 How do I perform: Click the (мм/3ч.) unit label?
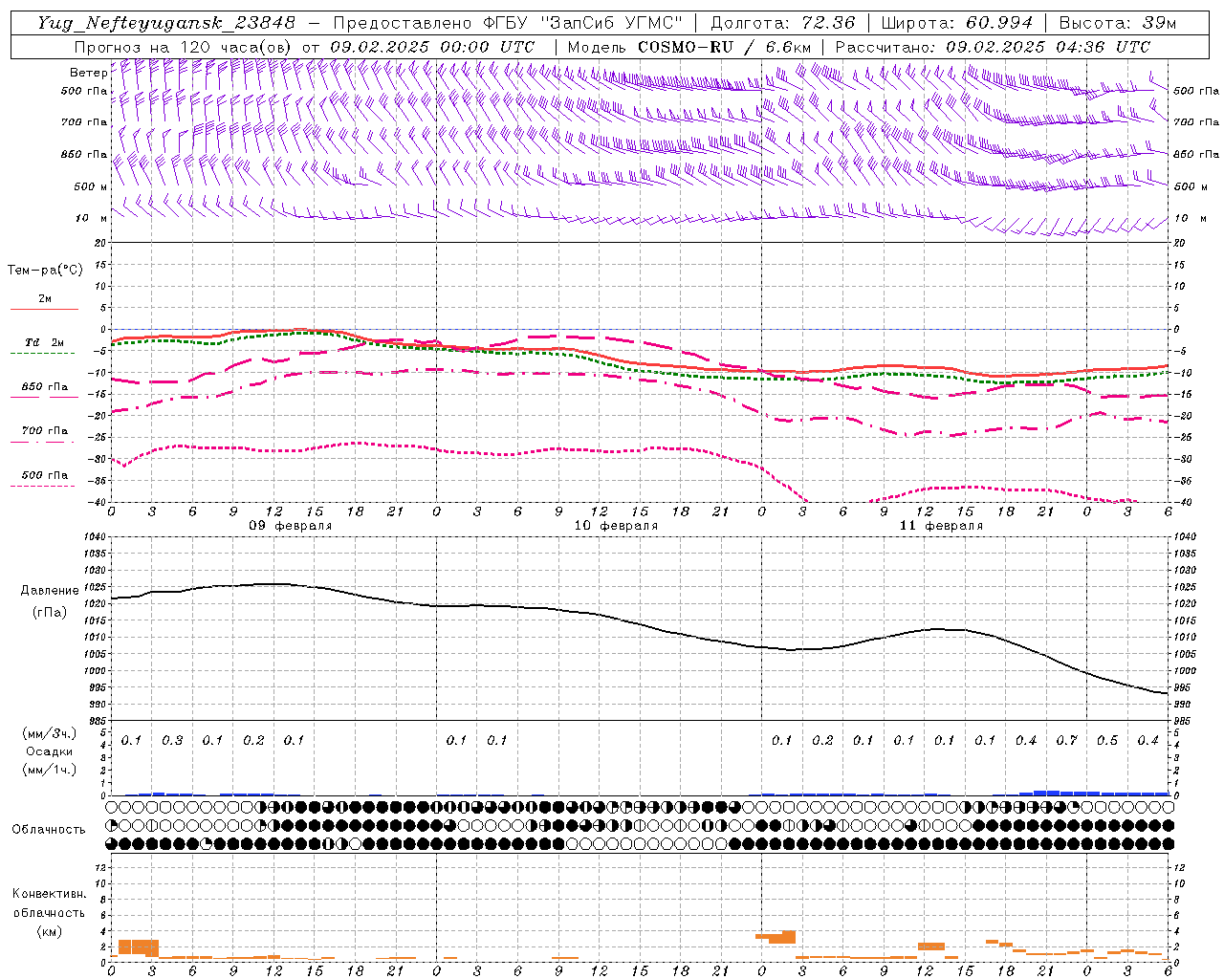click(x=49, y=733)
